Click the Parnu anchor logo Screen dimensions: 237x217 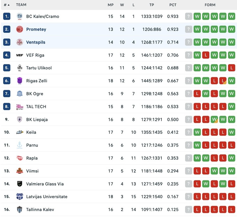tap(20, 145)
